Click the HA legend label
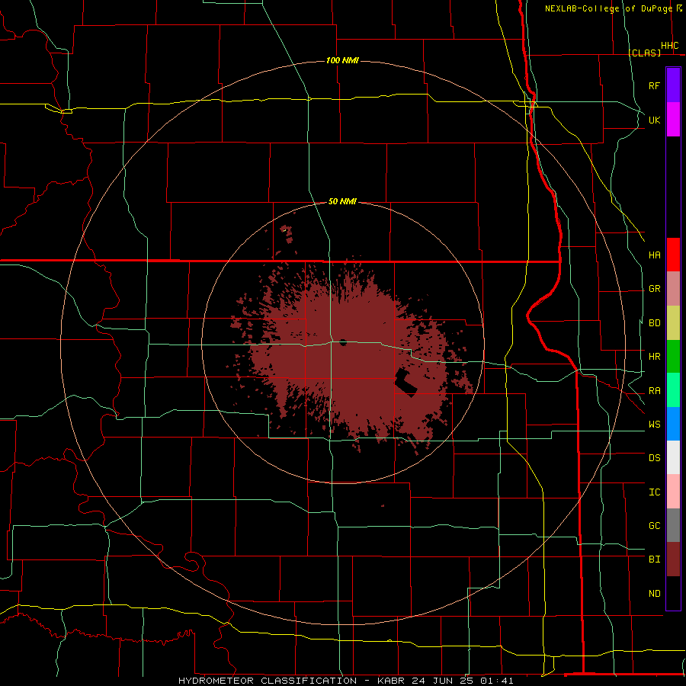Viewport: 686px width, 686px height. coord(654,255)
